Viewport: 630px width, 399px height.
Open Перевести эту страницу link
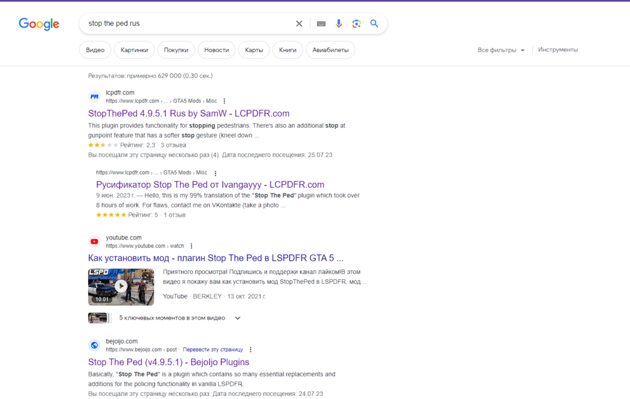click(212, 349)
